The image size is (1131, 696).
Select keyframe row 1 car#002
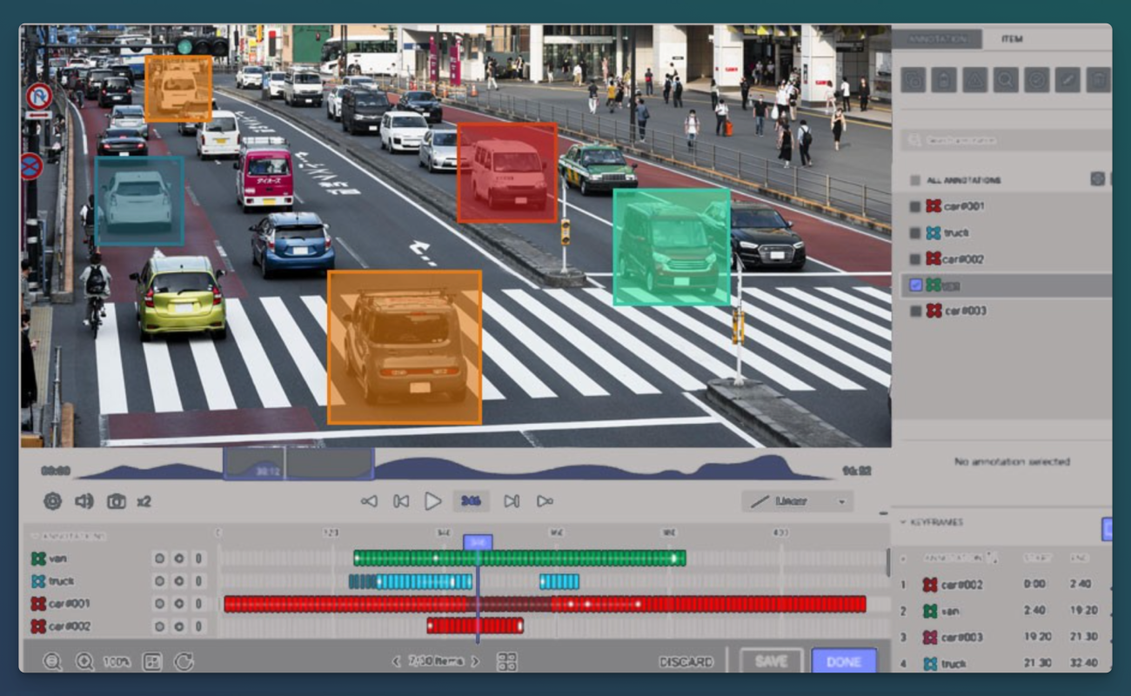[x=1005, y=585]
